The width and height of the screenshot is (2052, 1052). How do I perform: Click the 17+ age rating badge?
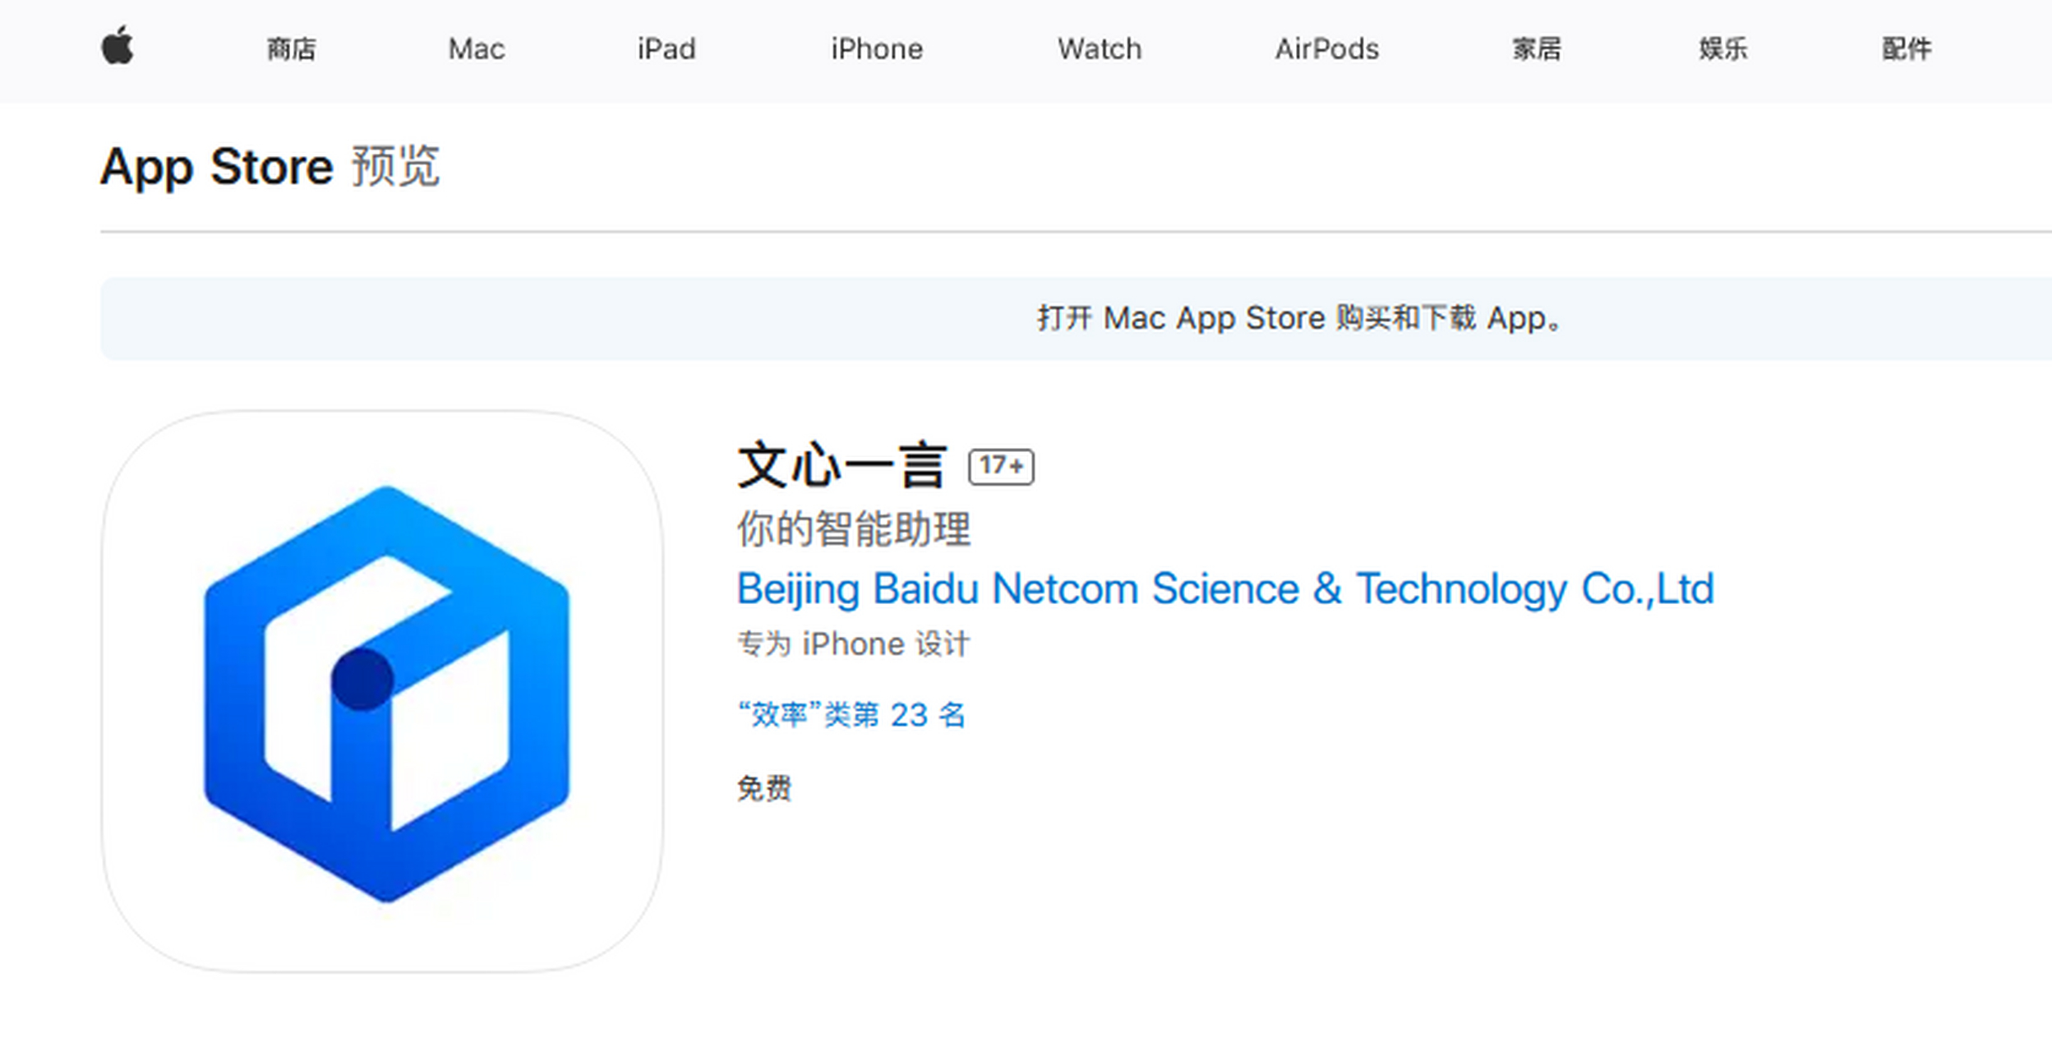pos(1001,467)
